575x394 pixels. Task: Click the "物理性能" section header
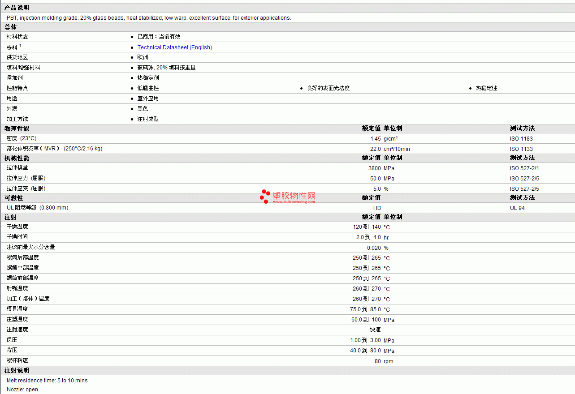click(x=17, y=128)
